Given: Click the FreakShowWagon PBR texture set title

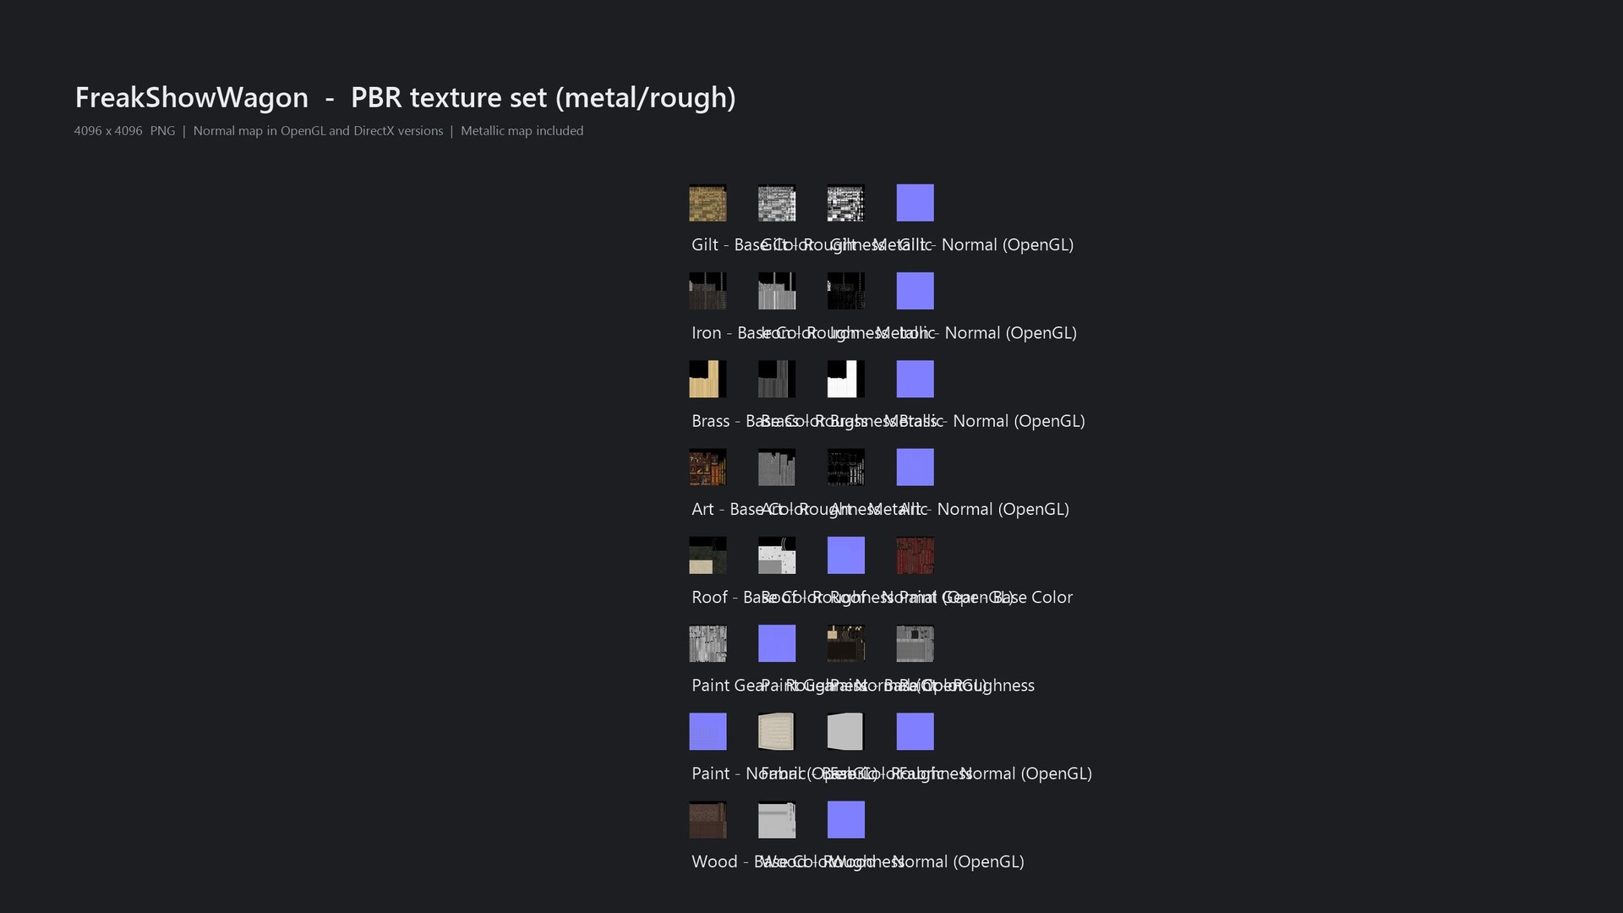Looking at the screenshot, I should point(406,98).
